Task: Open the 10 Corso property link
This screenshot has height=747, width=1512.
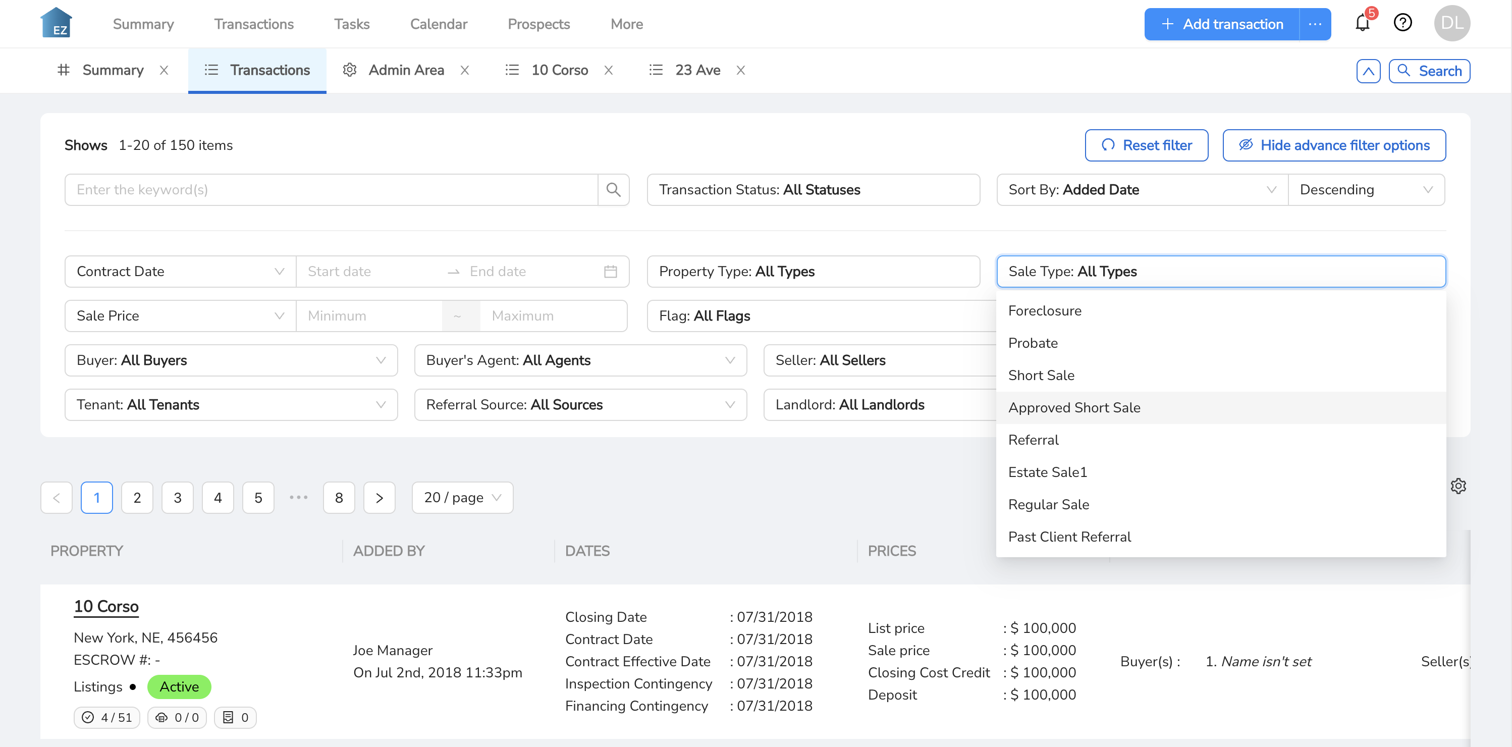Action: (106, 606)
